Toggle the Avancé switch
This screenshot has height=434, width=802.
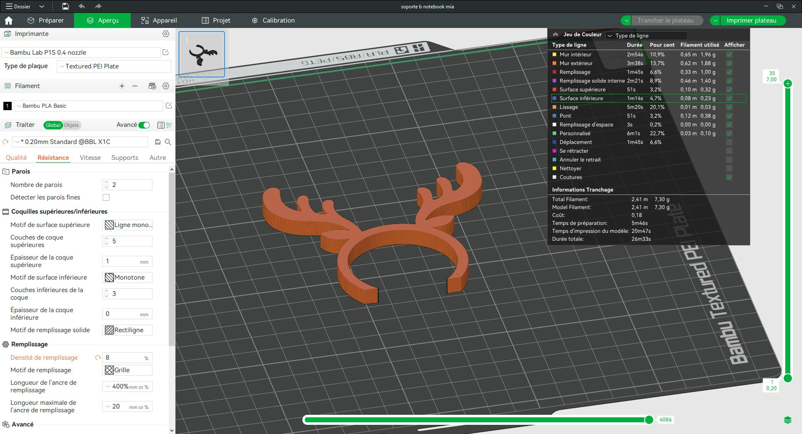tap(144, 125)
